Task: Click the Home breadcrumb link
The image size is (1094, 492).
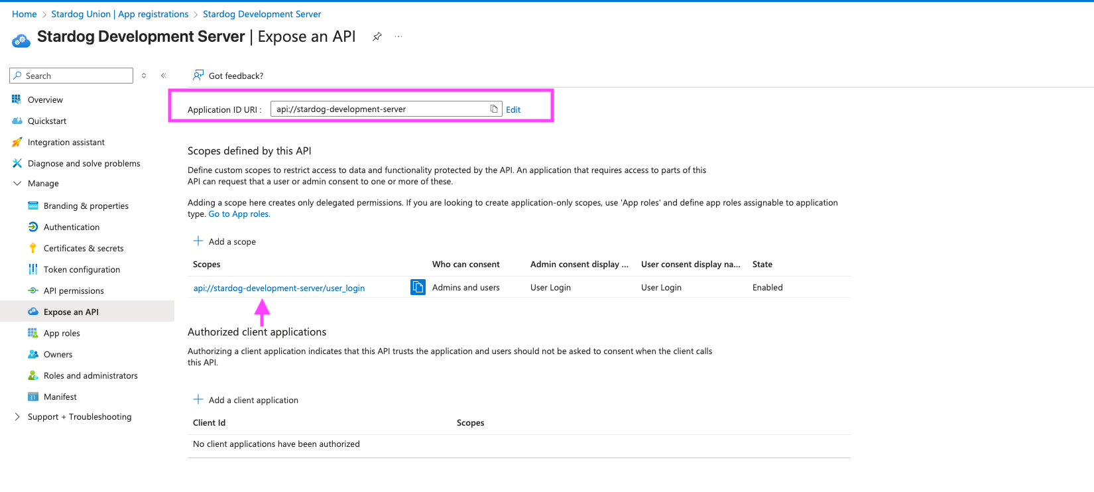Action: click(x=25, y=14)
